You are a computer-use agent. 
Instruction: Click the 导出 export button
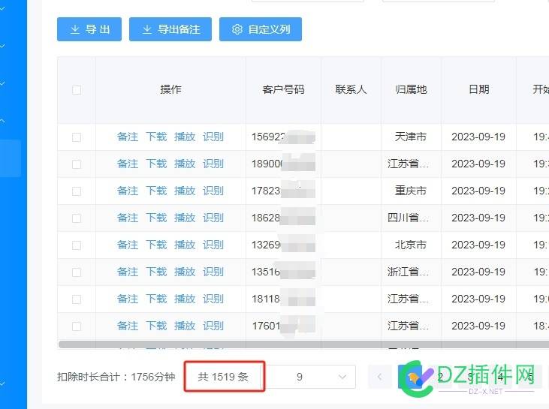click(89, 29)
